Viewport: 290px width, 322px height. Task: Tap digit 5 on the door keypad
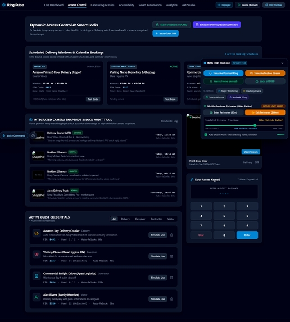[x=224, y=216]
